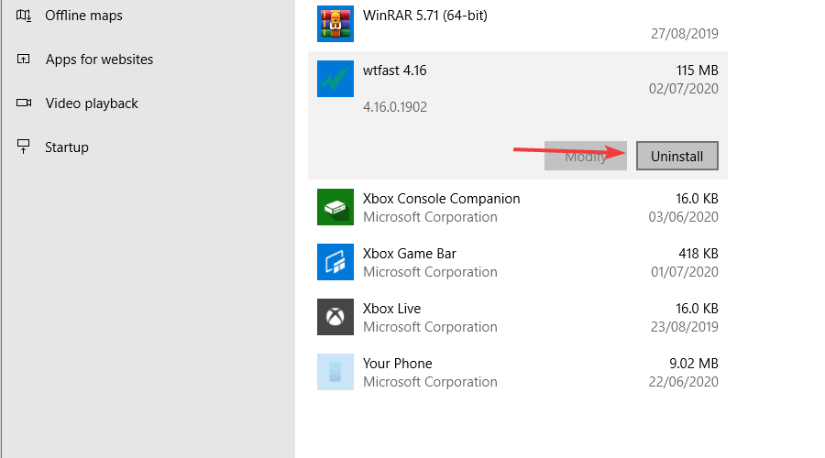Select Xbox Game Bar app name

[x=410, y=254]
